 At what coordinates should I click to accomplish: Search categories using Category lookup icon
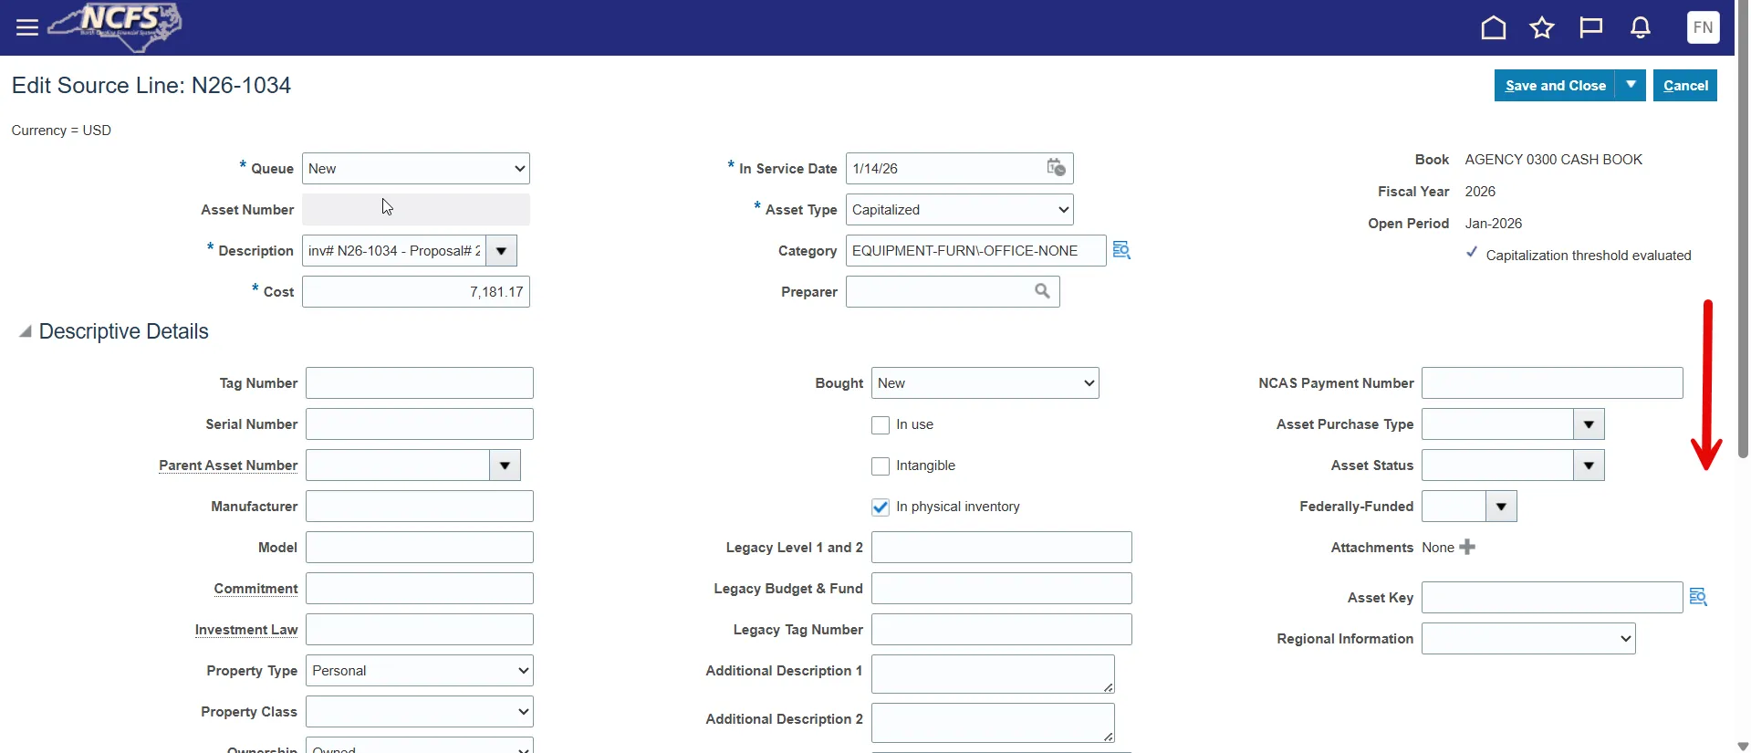[1121, 250]
